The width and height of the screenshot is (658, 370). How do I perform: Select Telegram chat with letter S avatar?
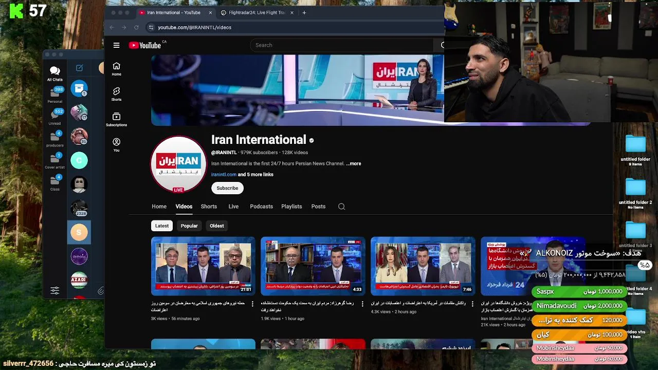pos(79,232)
